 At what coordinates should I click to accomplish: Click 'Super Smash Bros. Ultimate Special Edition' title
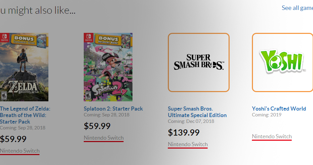tap(197, 112)
